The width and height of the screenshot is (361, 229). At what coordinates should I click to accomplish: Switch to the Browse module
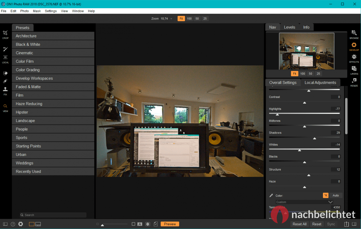pos(354,34)
